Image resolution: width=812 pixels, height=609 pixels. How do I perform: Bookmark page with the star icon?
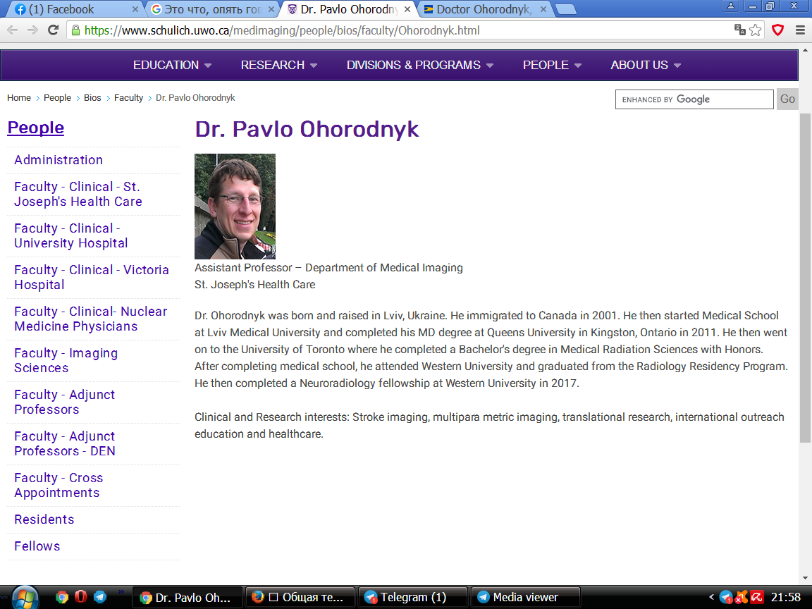[756, 30]
